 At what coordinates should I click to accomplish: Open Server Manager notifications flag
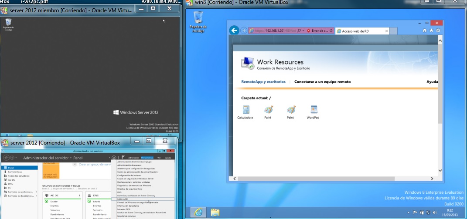coord(123,157)
